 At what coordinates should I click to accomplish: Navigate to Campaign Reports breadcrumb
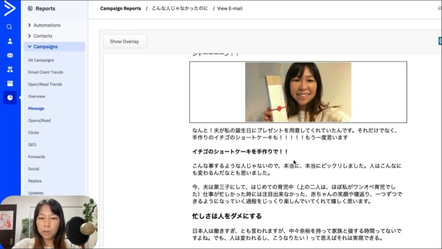coord(120,9)
